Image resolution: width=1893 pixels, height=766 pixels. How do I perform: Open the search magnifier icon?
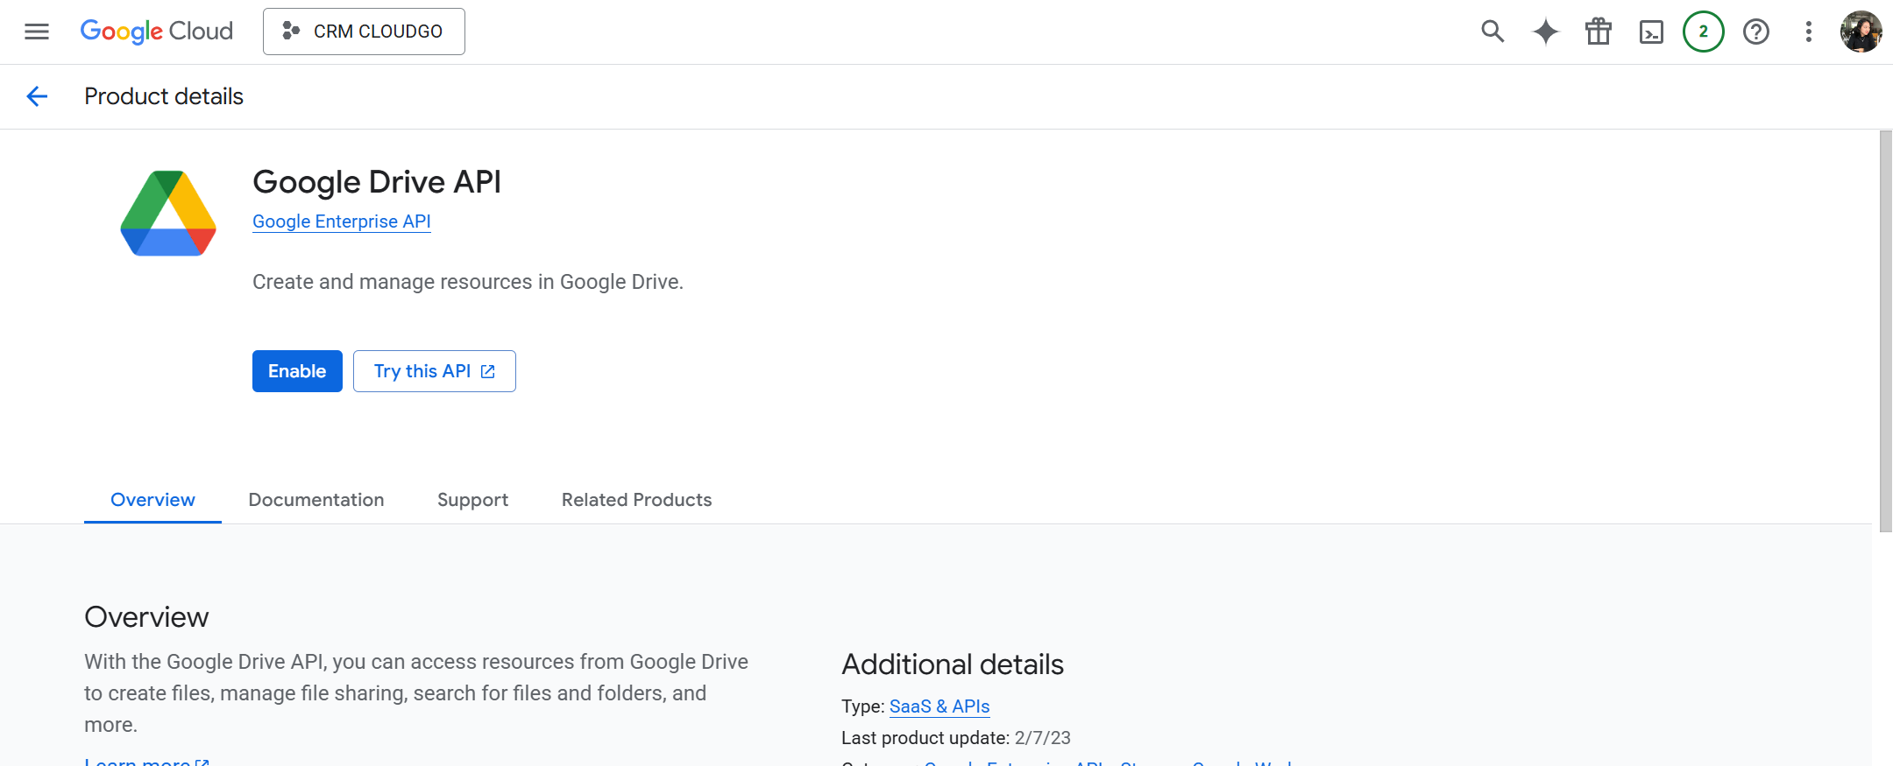pyautogui.click(x=1492, y=32)
